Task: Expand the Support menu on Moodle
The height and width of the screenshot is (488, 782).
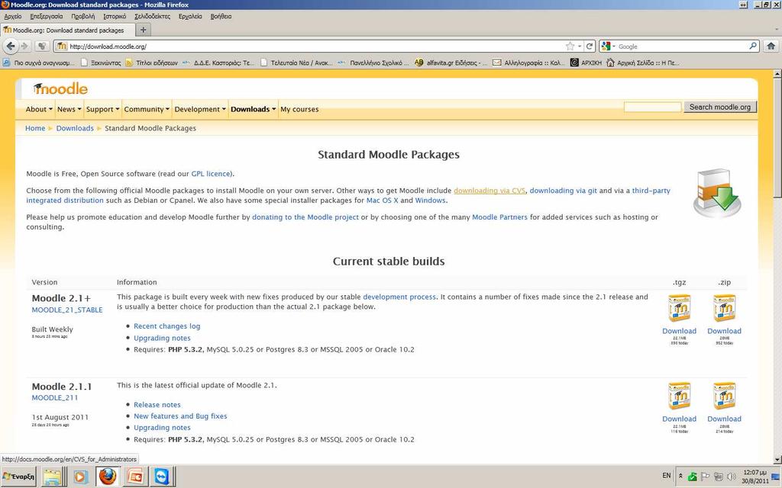Action: 102,109
